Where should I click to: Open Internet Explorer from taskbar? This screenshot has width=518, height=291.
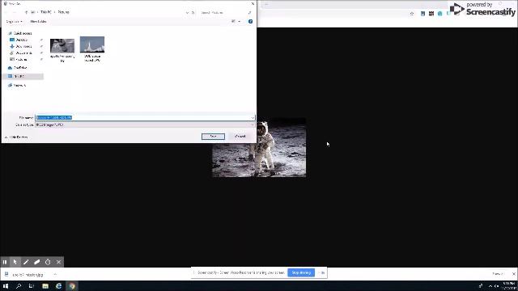point(58,286)
